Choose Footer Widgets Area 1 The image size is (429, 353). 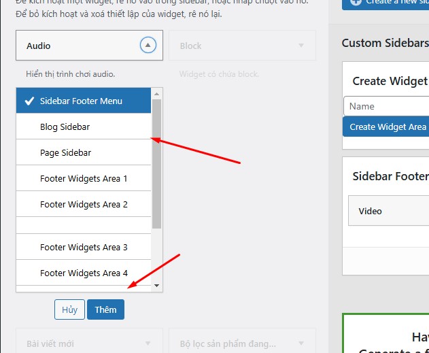coord(84,178)
